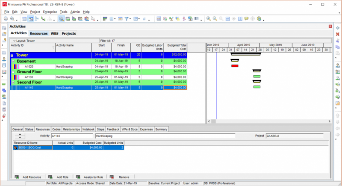The image size is (342, 186).
Task: Click the Budgeted Total Cost column header
Action: [175, 47]
